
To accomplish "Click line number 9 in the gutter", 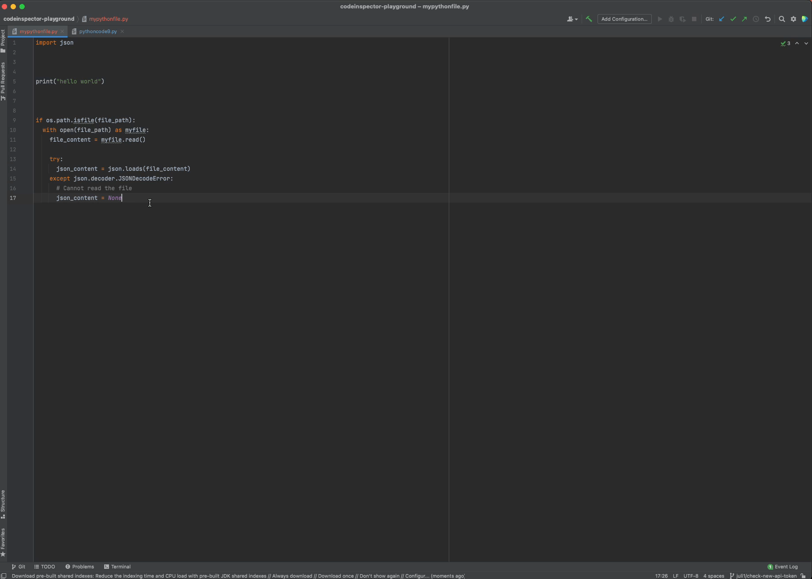I will click(14, 120).
